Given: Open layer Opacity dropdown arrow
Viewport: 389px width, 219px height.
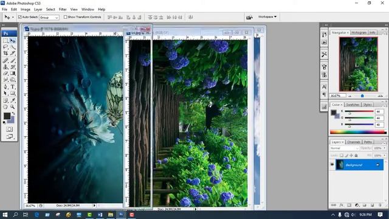Looking at the screenshot, I should pos(385,148).
